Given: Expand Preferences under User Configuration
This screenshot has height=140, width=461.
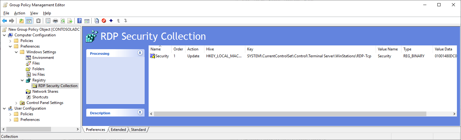Looking at the screenshot, I should [10, 120].
